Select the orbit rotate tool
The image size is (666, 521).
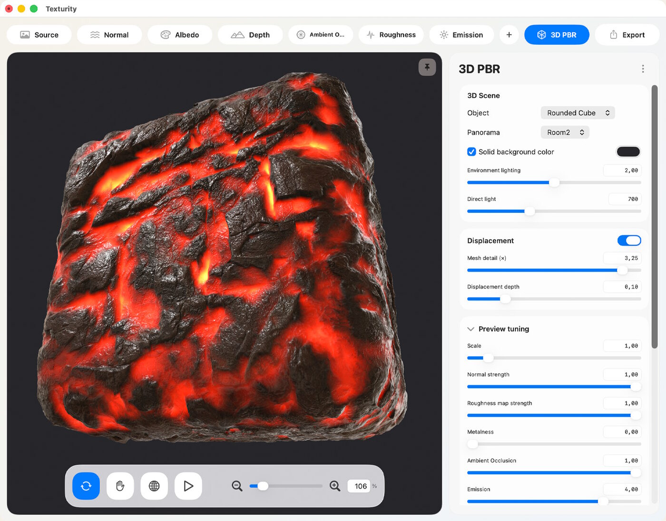click(86, 486)
